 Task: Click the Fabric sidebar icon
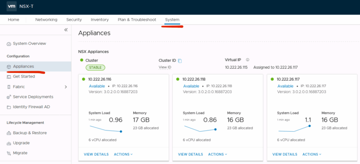tap(9, 87)
